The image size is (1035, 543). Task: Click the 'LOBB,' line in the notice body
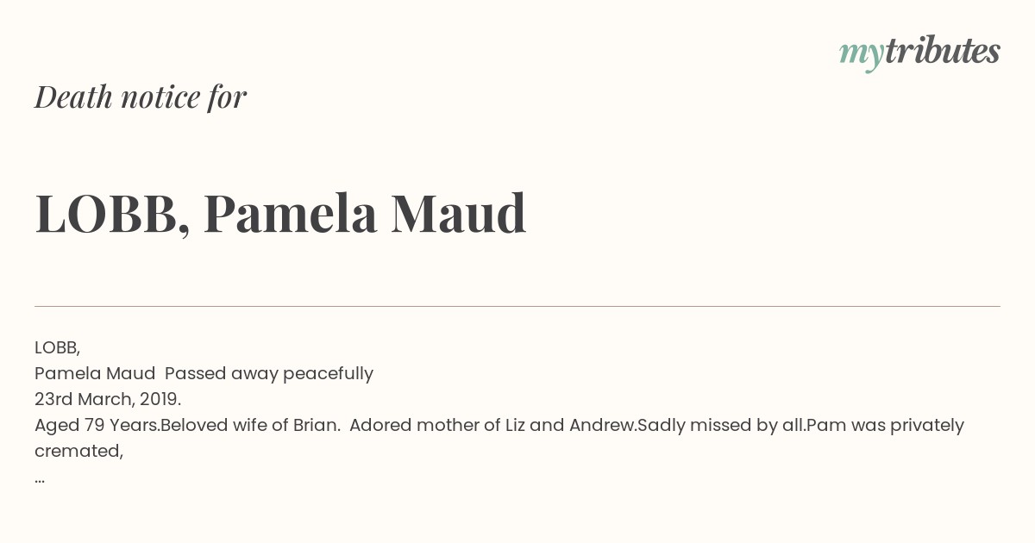tap(57, 348)
